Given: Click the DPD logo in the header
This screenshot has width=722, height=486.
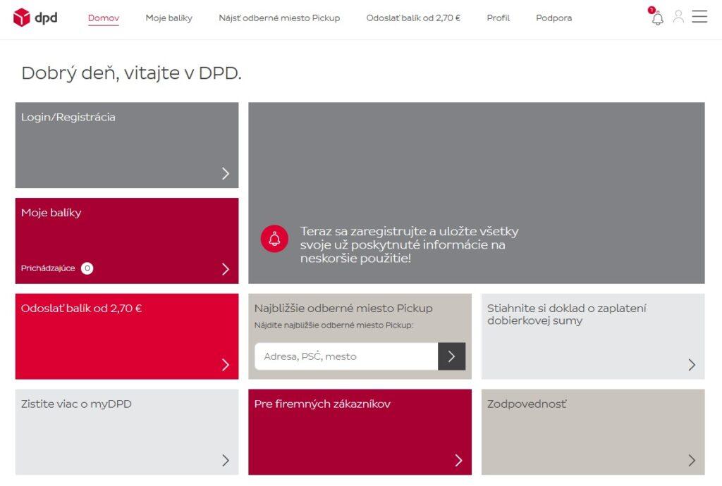Looking at the screenshot, I should [35, 18].
